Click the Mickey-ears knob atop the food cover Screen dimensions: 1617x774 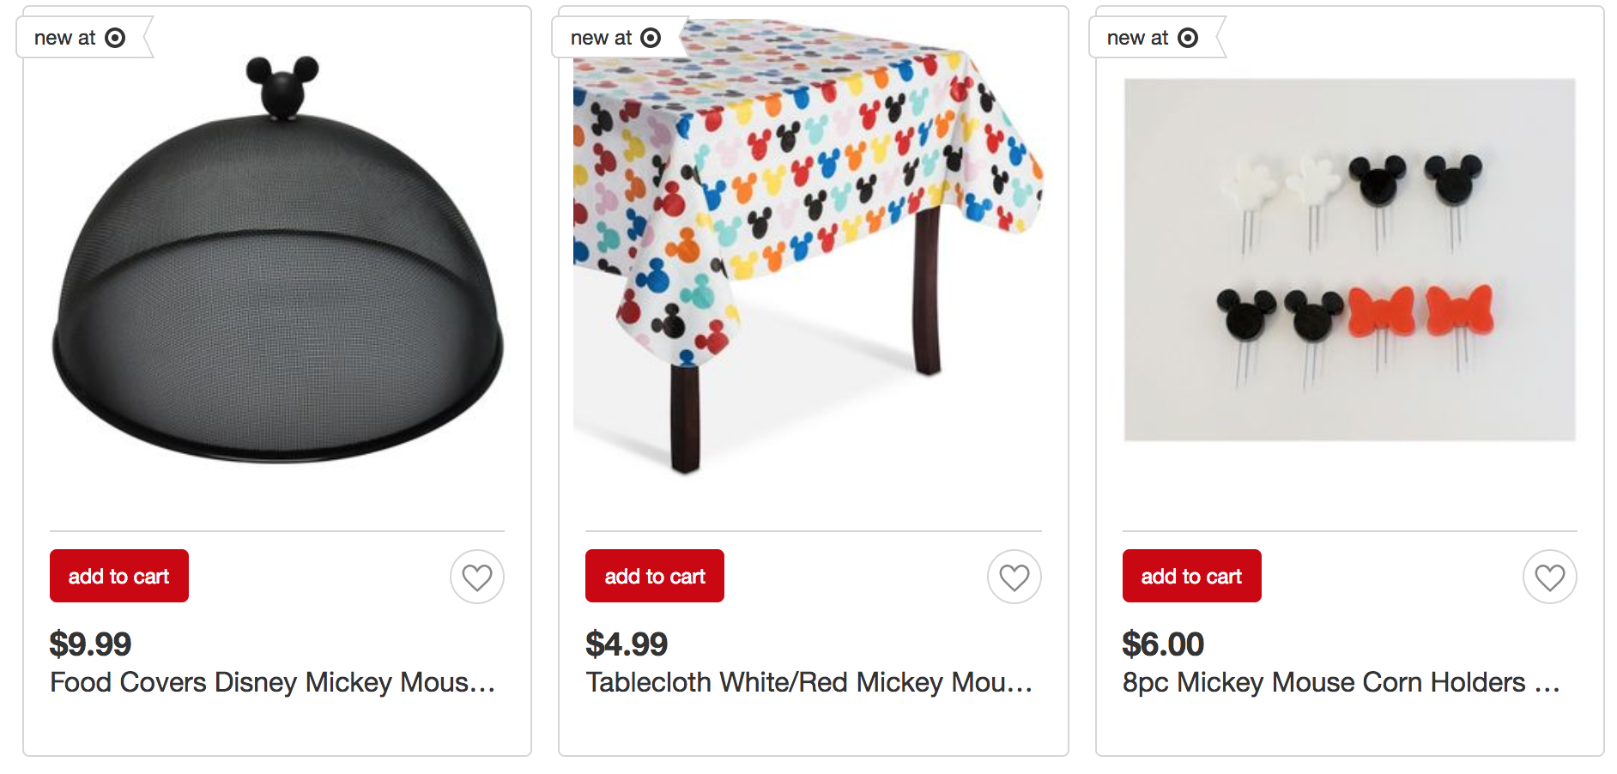coord(282,85)
